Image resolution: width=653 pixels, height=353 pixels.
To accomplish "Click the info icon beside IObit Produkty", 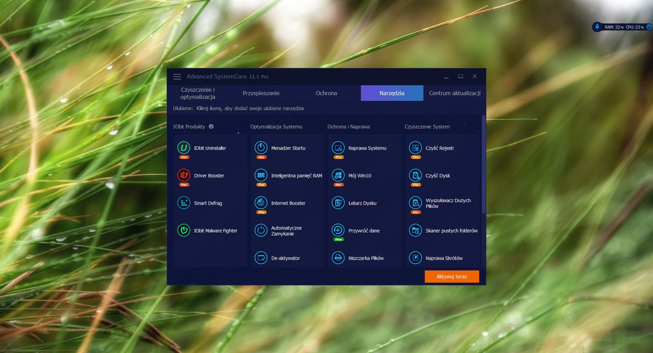I will [x=211, y=126].
